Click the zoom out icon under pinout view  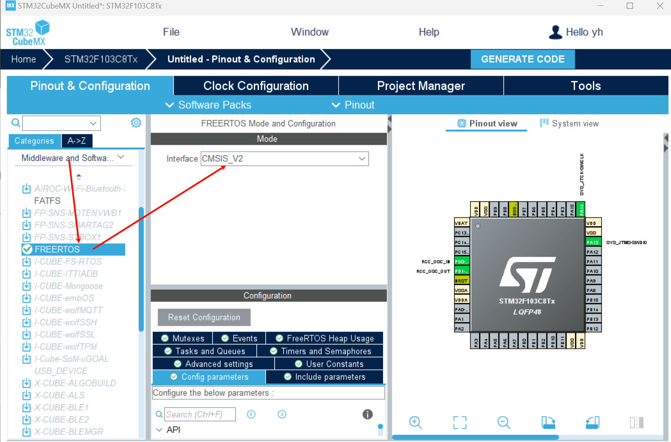point(504,422)
